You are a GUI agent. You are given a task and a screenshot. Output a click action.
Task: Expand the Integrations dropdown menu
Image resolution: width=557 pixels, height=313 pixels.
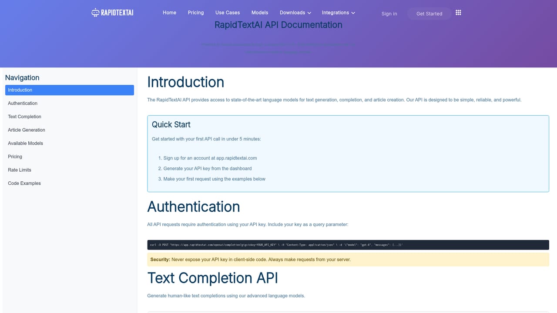[x=339, y=13]
